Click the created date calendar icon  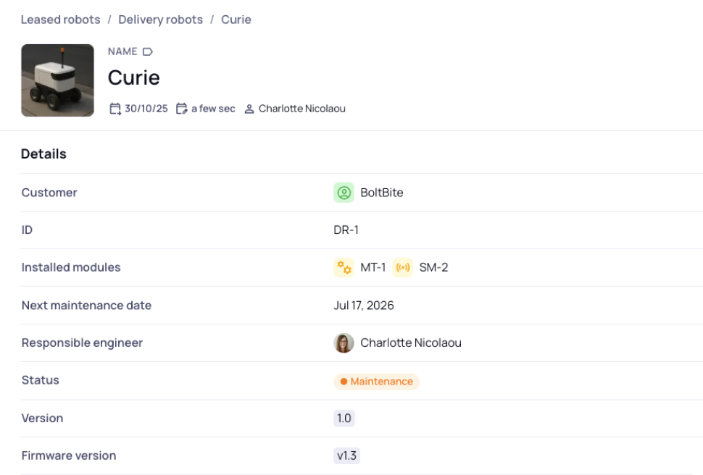point(115,109)
